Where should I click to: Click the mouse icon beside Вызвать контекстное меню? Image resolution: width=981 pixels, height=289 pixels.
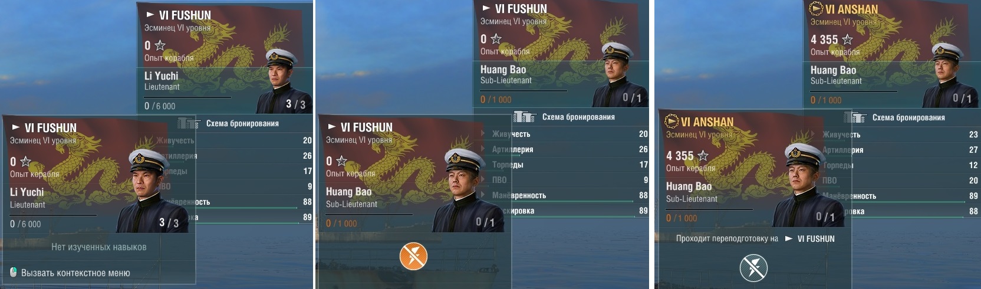point(14,272)
